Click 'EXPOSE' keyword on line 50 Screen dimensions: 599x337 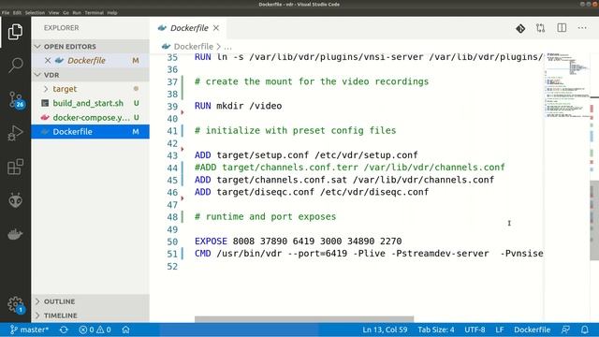click(211, 242)
